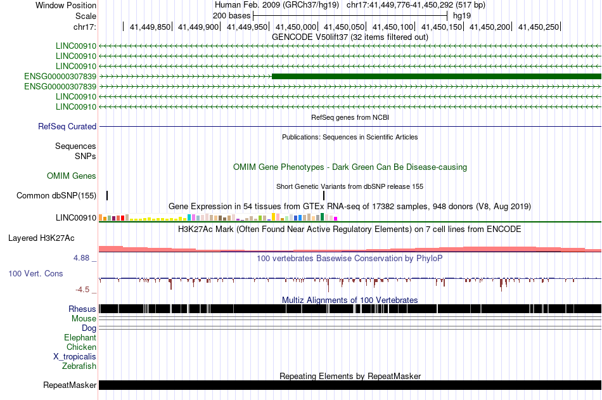Click the H3K27Ac Mark ENCODE track title
Viewport: 602px width, 400px height.
click(350, 229)
